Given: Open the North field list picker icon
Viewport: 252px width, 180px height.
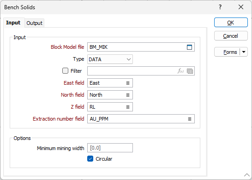Looking at the screenshot, I should [x=128, y=95].
